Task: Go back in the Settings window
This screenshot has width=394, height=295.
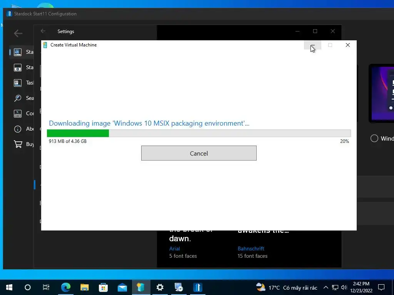Action: point(43,31)
